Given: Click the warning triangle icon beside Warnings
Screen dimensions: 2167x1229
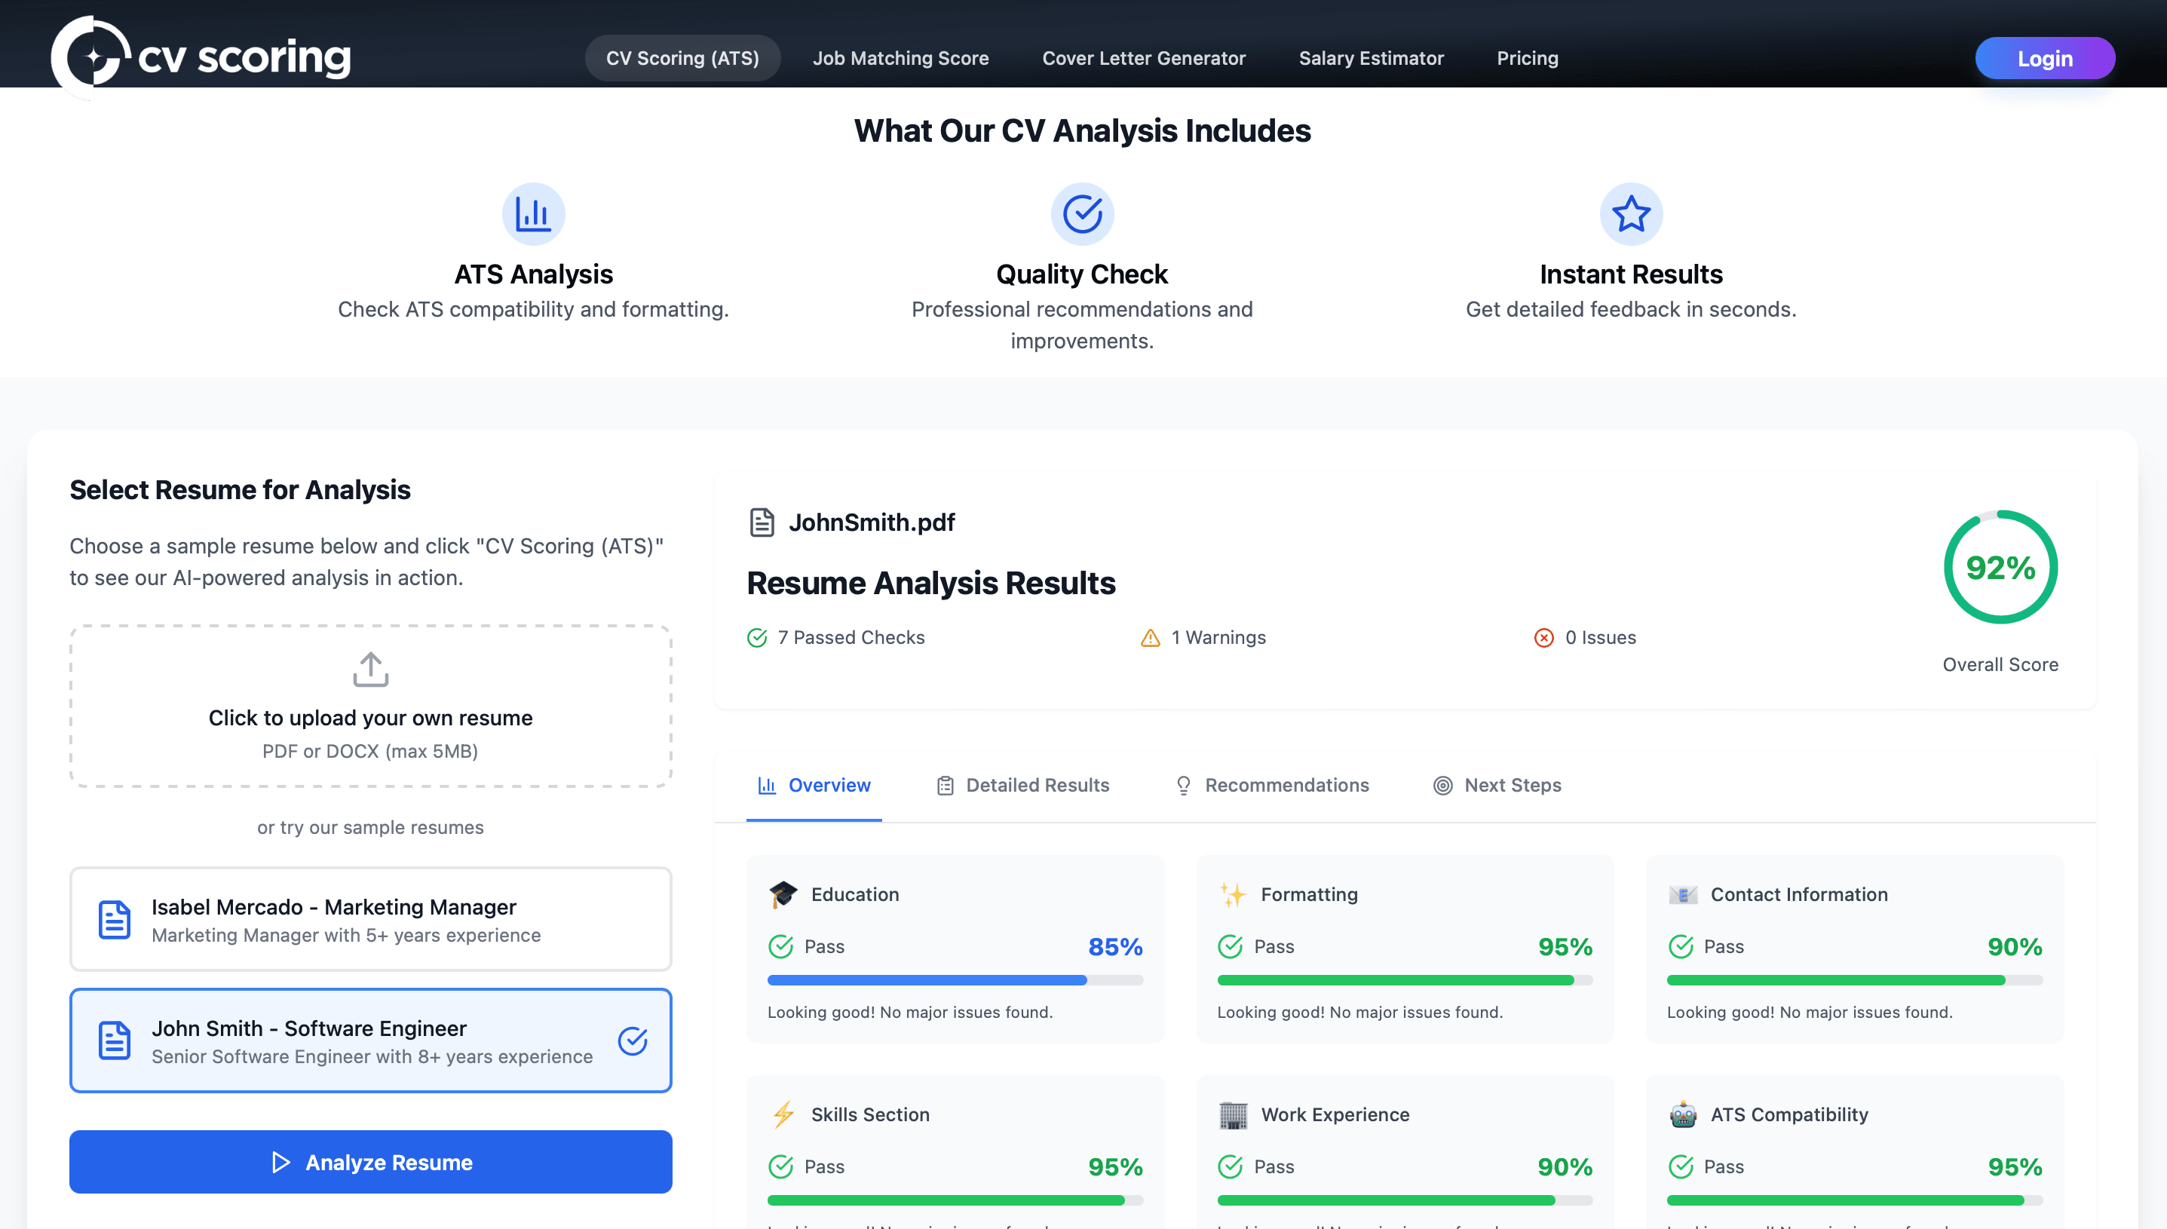Looking at the screenshot, I should point(1150,638).
